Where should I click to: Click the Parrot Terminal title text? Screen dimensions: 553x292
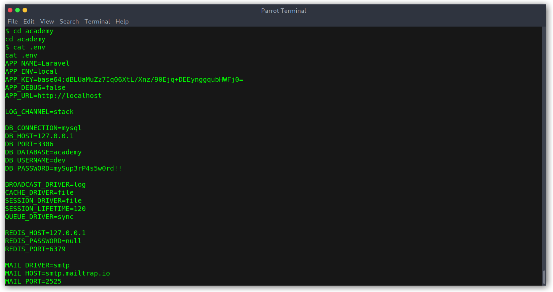click(x=284, y=11)
